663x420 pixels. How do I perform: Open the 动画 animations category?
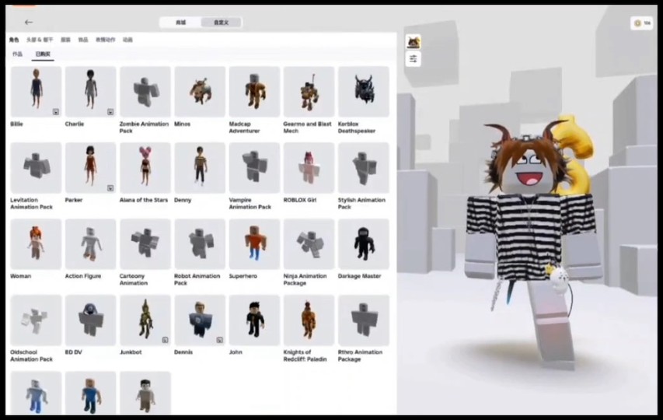tap(127, 40)
